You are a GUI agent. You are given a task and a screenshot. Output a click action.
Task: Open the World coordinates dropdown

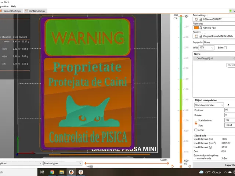[209, 105]
